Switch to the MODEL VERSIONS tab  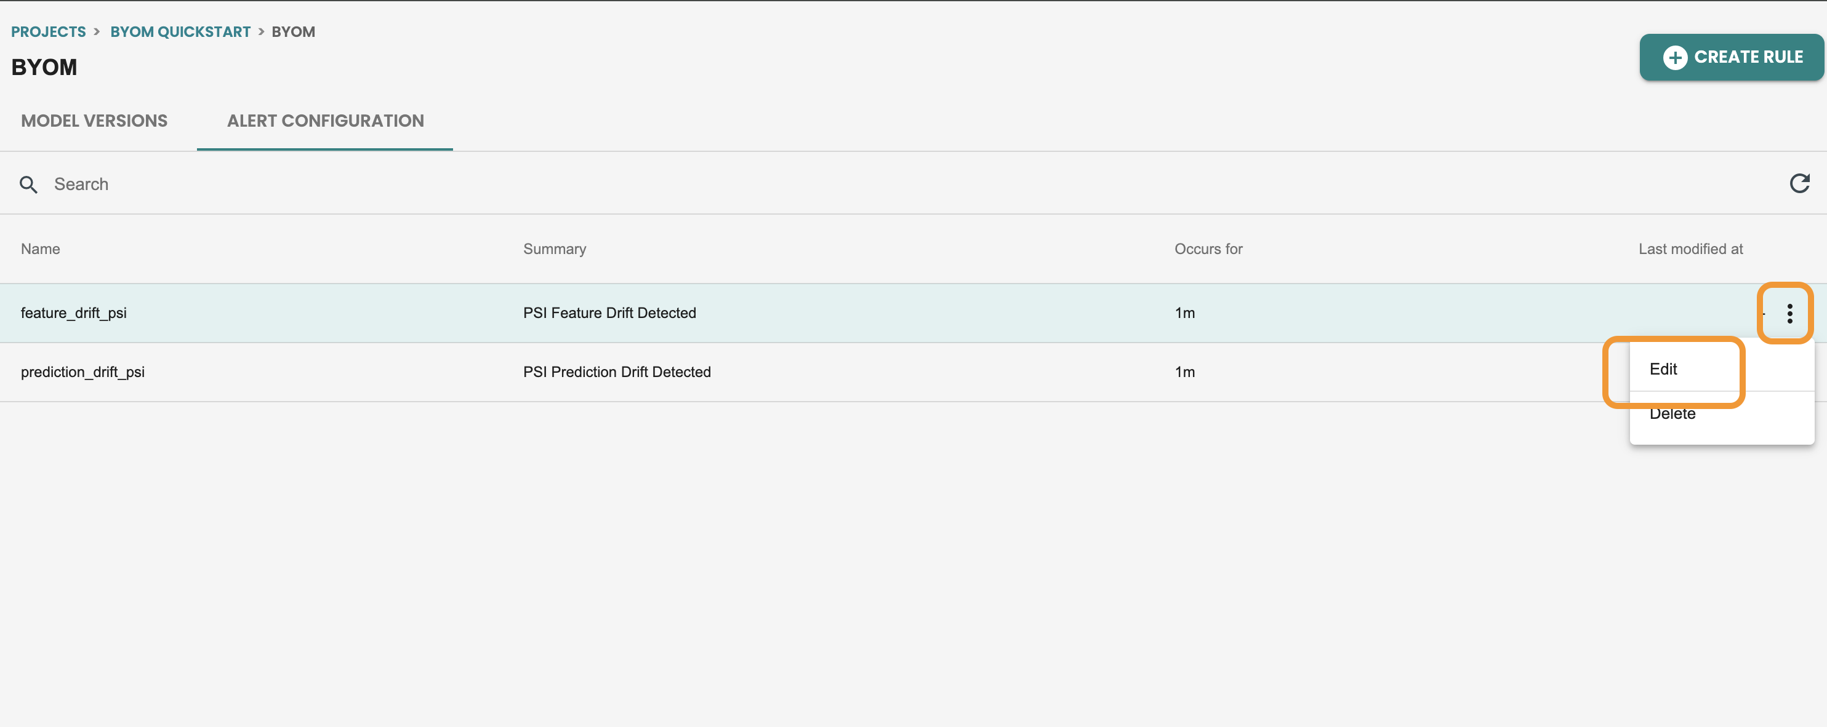pos(94,121)
